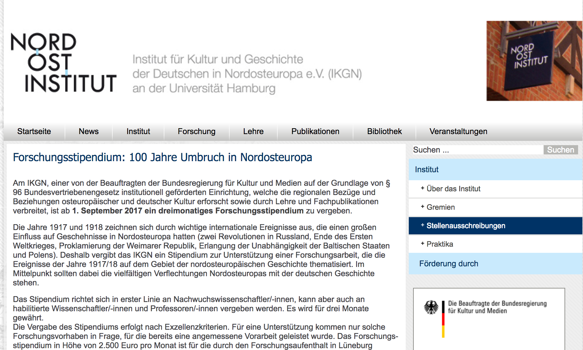583x350 pixels.
Task: Open the Institut sidebar heading
Action: (495, 169)
